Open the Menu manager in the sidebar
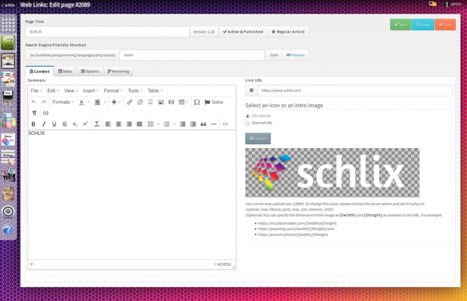 8,158
